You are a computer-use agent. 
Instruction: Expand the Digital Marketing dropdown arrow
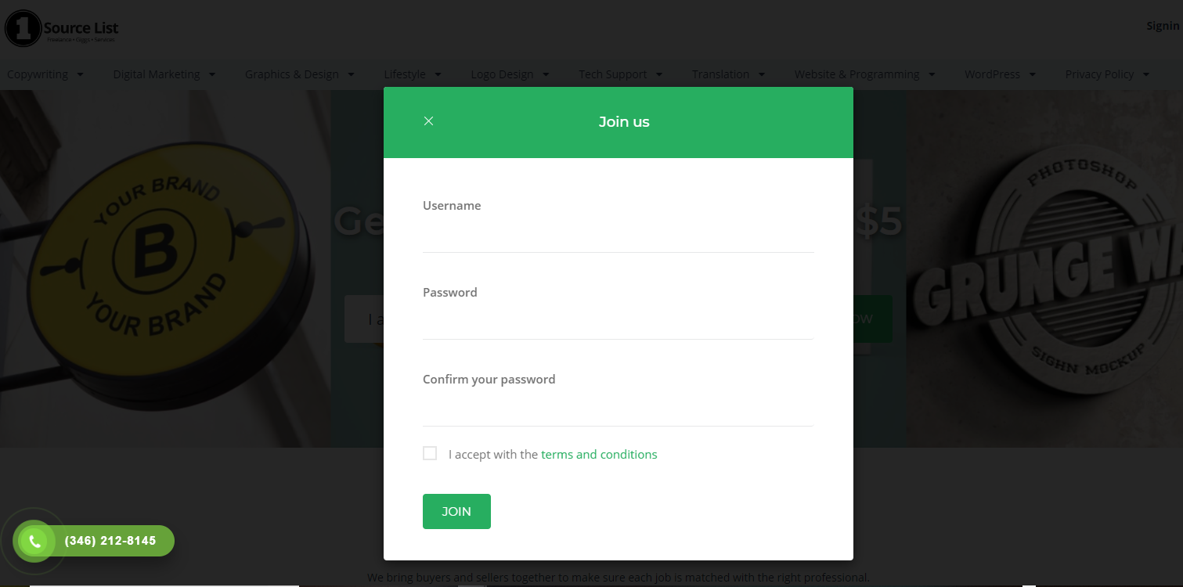click(212, 75)
